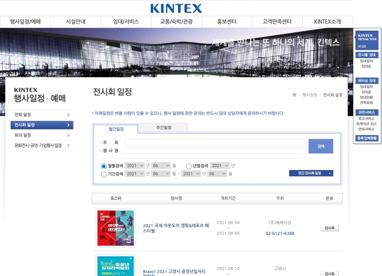
Task: Open the 행사일정/예매 menu
Action: (25, 22)
